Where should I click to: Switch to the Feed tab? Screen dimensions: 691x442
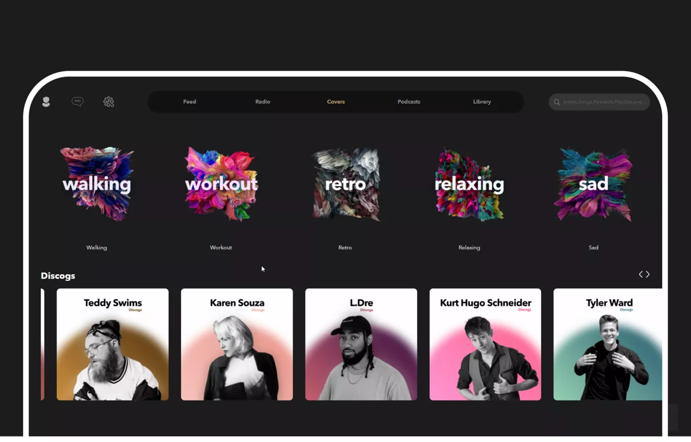pos(190,102)
